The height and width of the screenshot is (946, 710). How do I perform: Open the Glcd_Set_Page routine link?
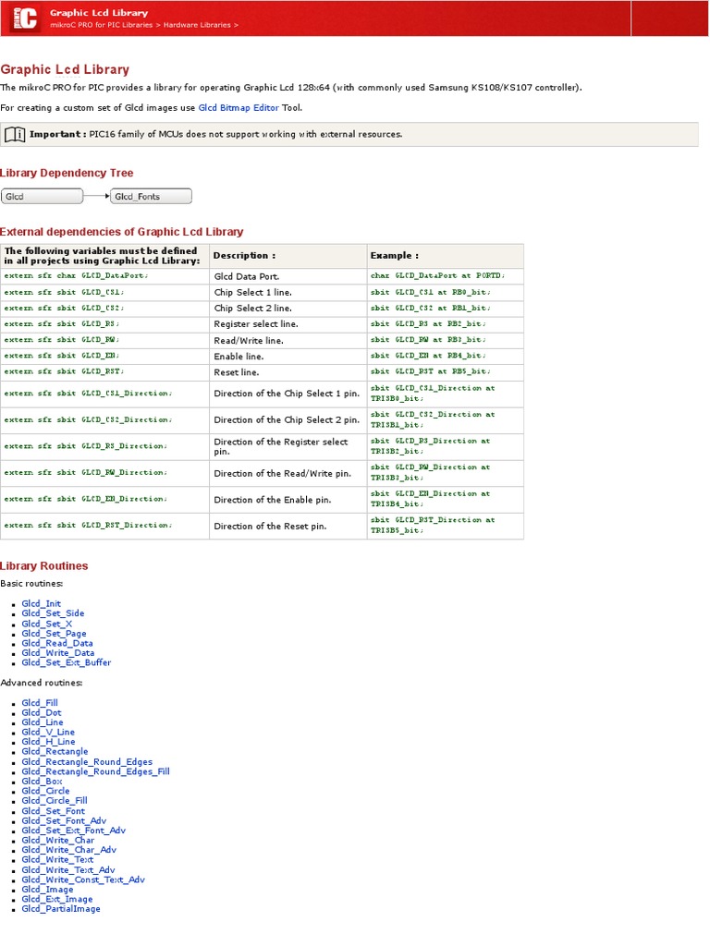click(x=54, y=634)
